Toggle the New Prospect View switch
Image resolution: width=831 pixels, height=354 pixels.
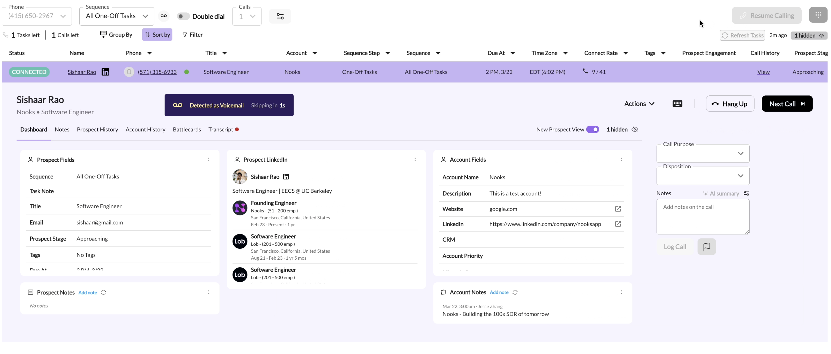[593, 129]
